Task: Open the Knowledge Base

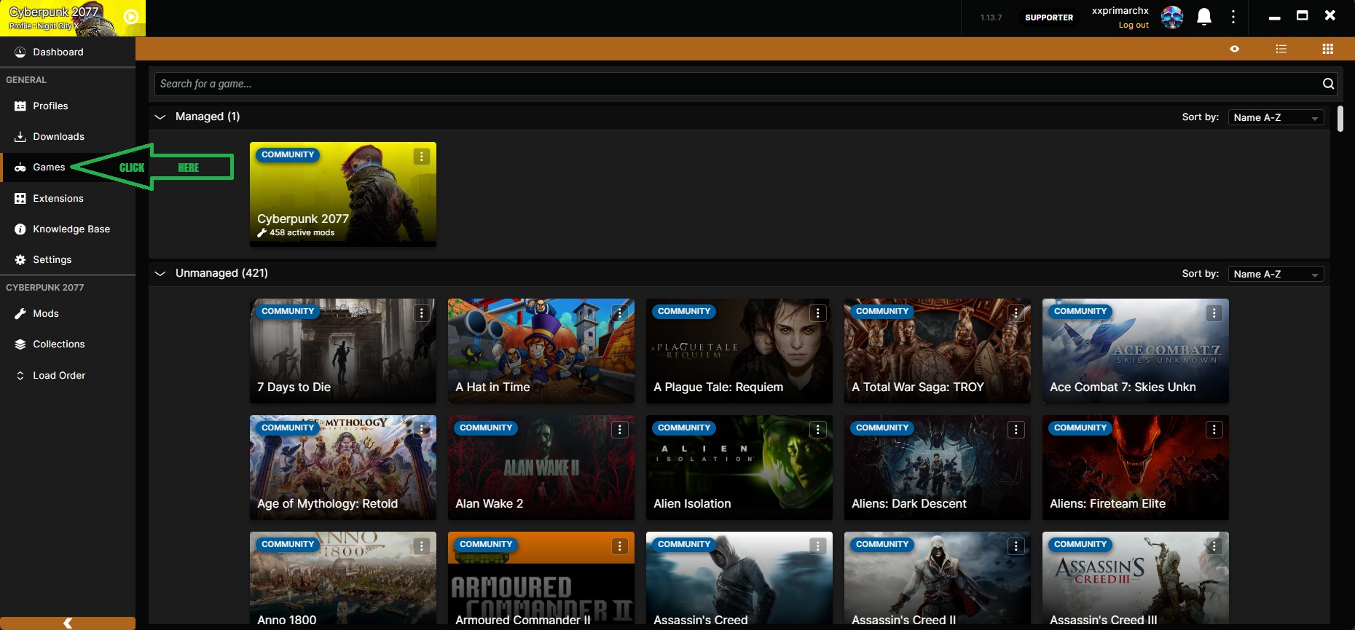Action: pyautogui.click(x=68, y=229)
